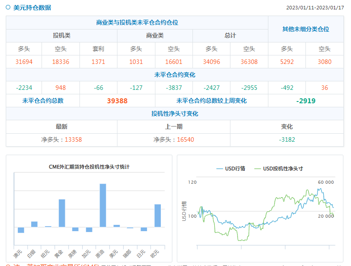Viewport: 351px width, 266px height.
Task: Click the 投机类 column header
Action: [x=62, y=36]
